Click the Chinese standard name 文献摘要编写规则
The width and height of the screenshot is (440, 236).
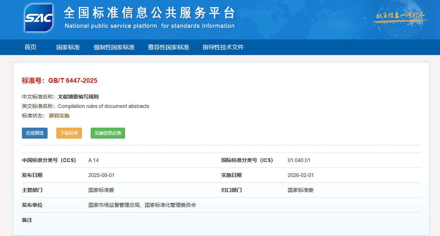tap(78, 97)
